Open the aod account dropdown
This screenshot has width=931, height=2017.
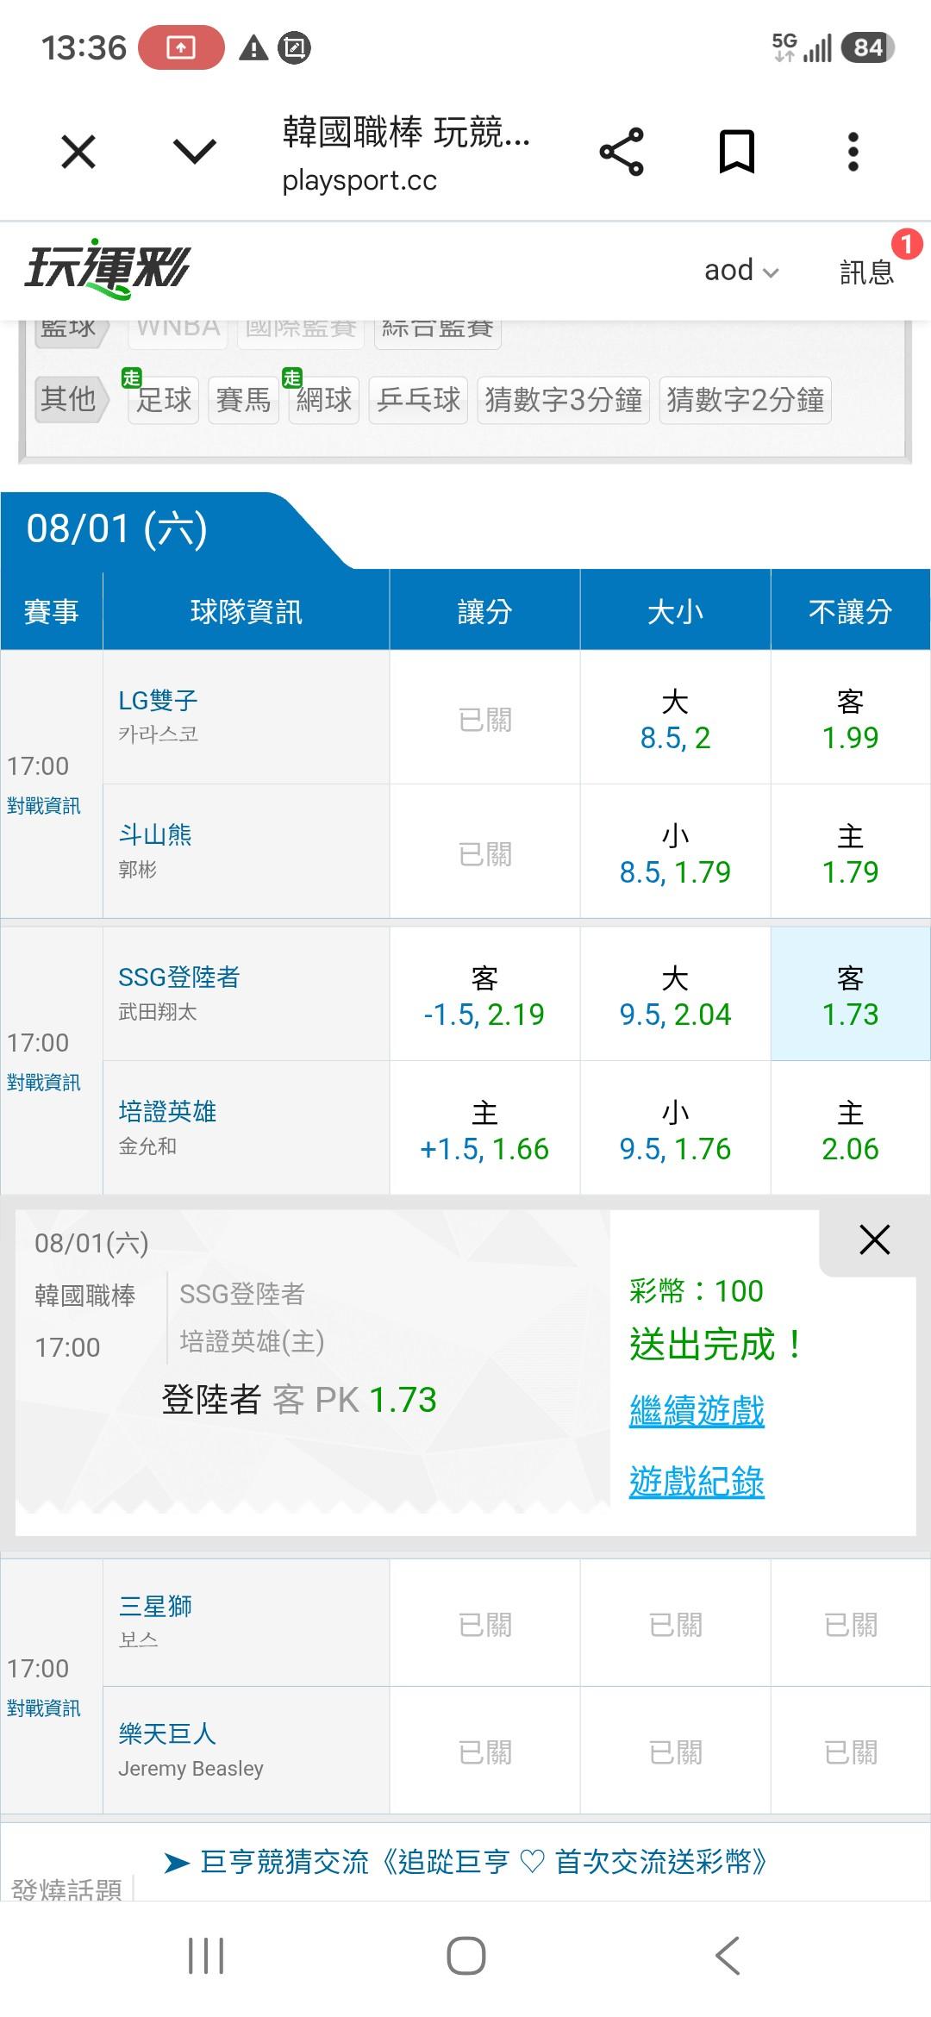click(x=741, y=271)
